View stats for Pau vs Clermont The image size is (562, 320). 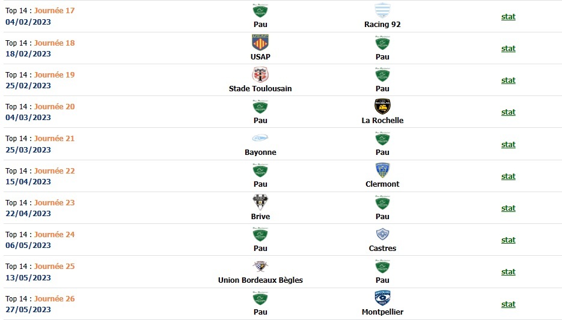508,177
